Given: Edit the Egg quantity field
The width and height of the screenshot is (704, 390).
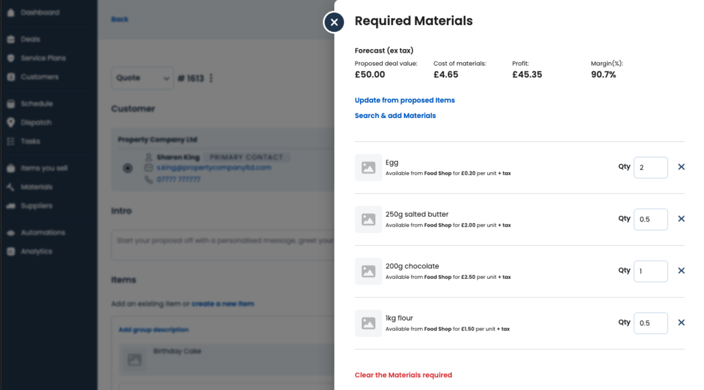Looking at the screenshot, I should tap(650, 168).
